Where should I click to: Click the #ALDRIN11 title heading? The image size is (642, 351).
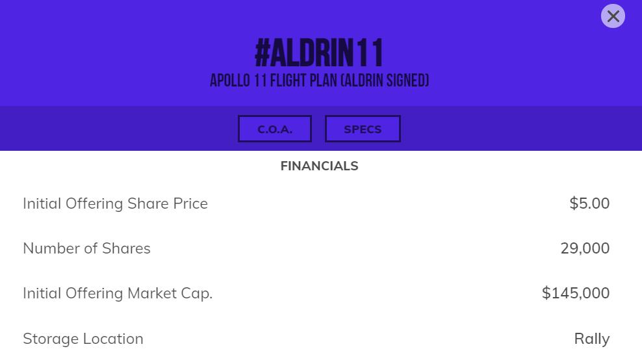pos(320,53)
